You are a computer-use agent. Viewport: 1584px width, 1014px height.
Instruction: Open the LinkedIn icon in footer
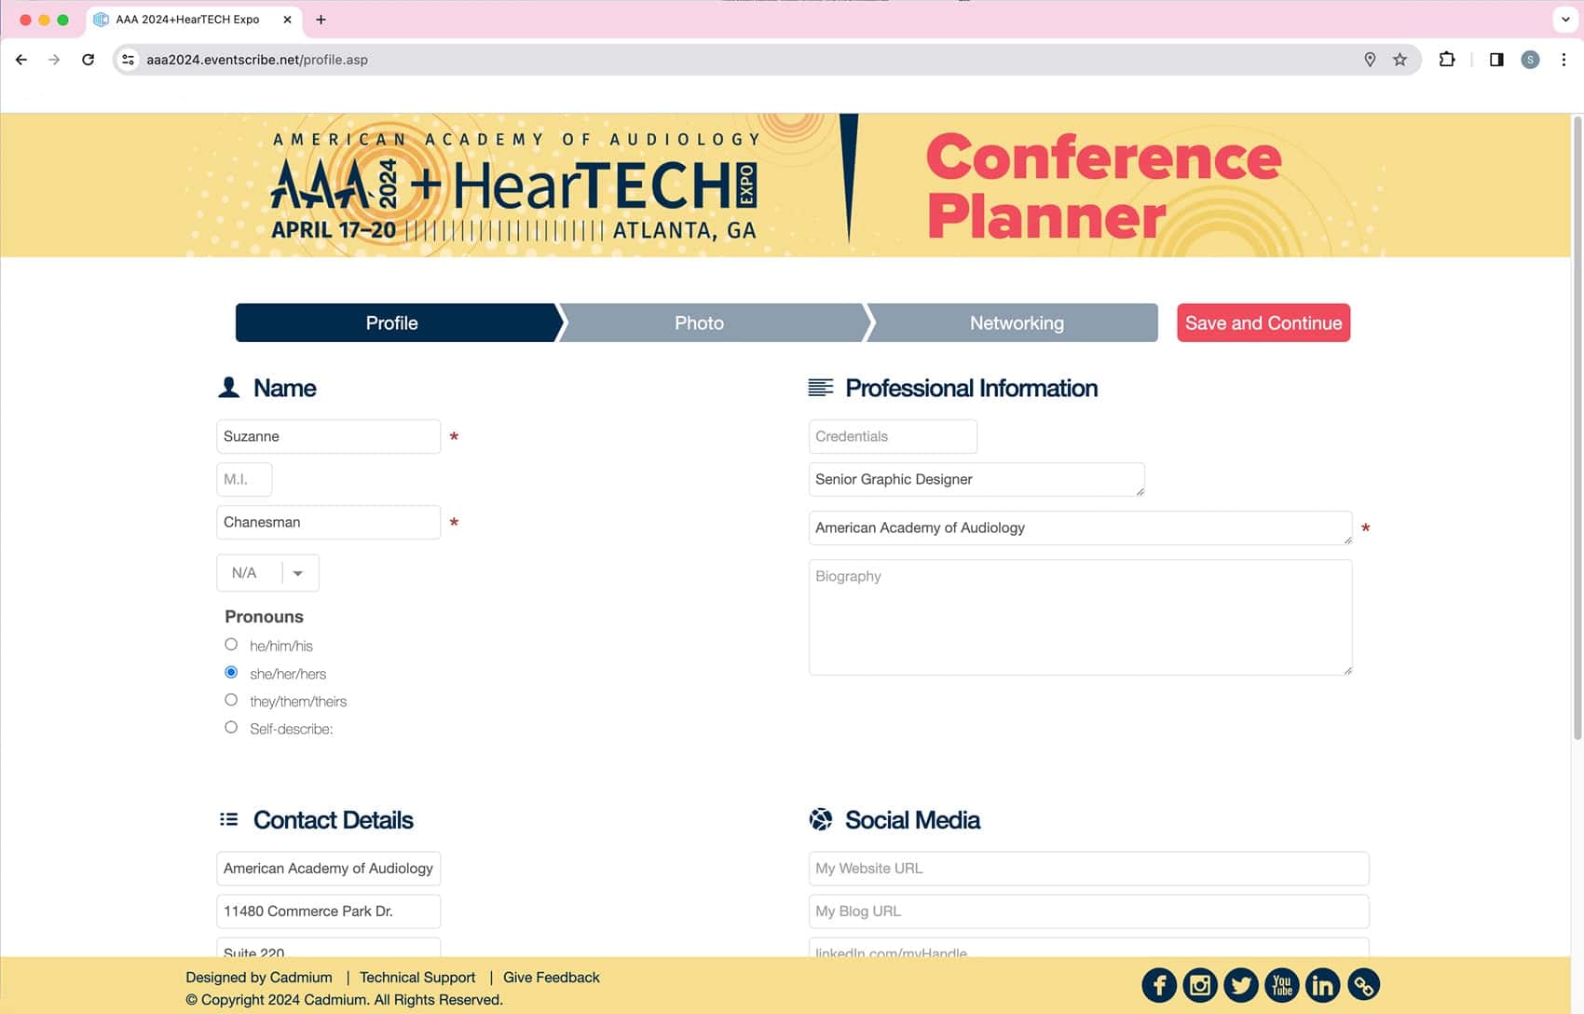coord(1322,985)
